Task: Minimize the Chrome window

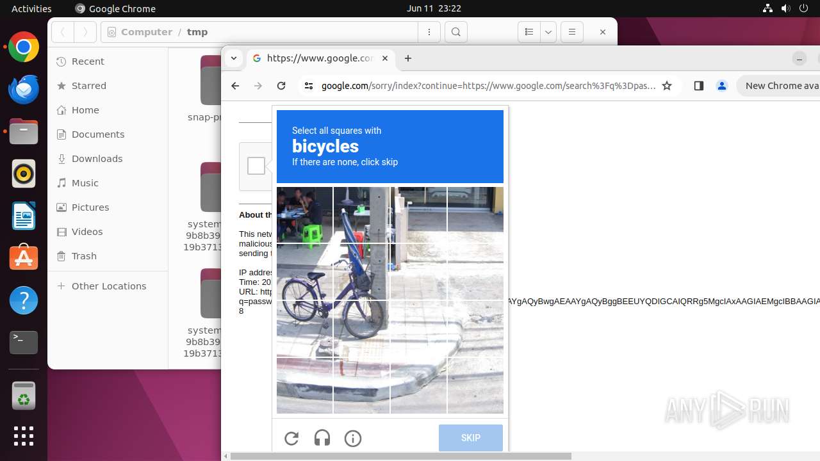Action: click(x=799, y=59)
